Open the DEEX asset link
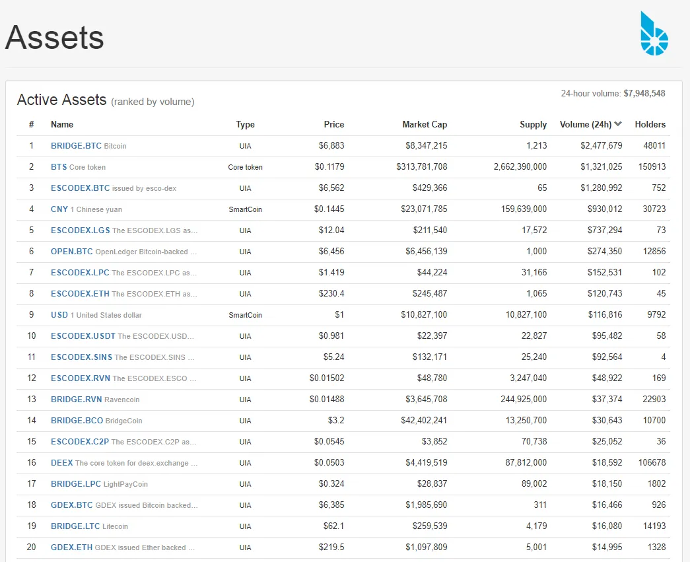The height and width of the screenshot is (562, 690). (61, 462)
